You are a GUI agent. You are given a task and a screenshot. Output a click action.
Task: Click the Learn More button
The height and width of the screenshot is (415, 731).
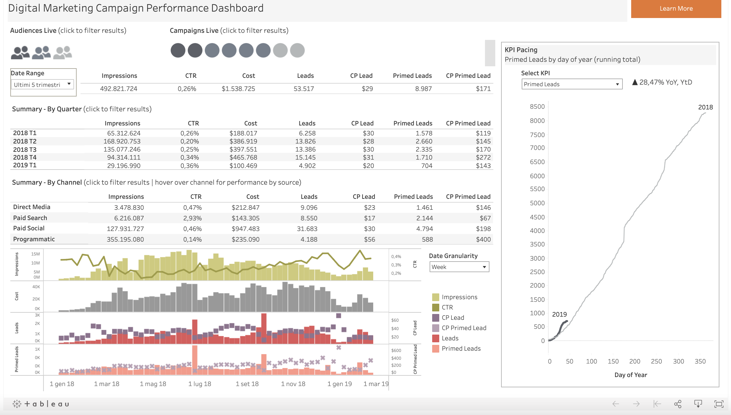676,9
